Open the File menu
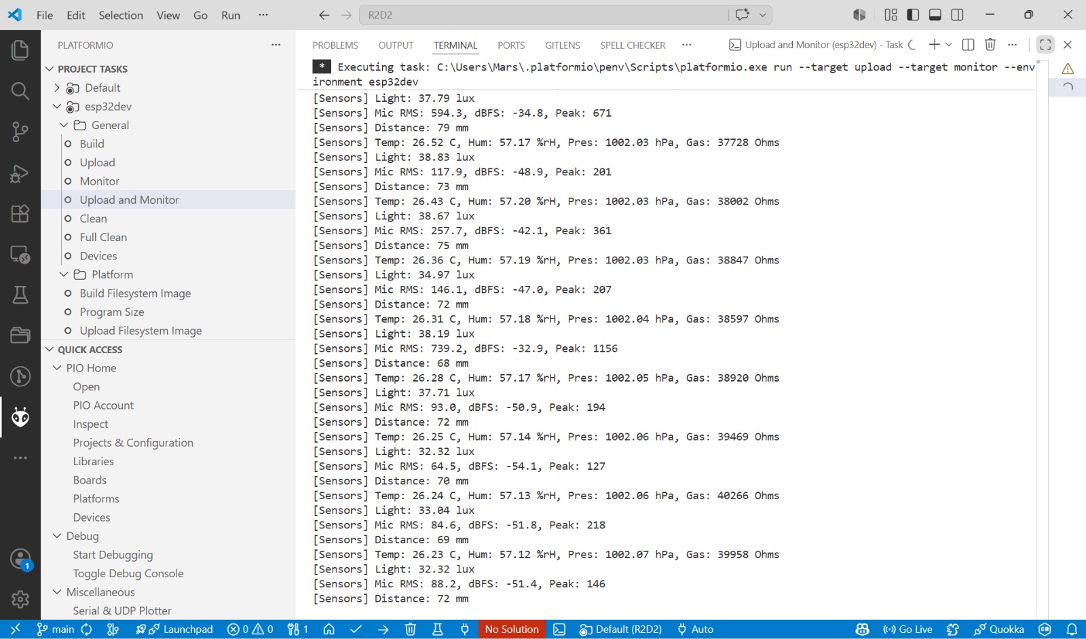 point(45,15)
